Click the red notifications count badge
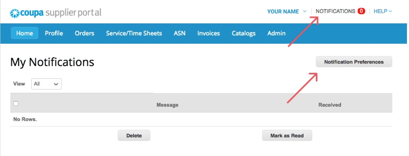Screen dimensions: 409x156 coord(361,11)
